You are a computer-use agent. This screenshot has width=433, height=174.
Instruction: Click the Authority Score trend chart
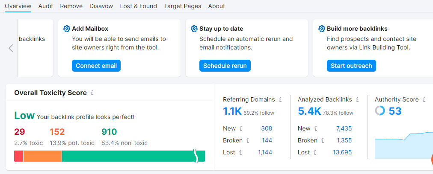(x=402, y=145)
